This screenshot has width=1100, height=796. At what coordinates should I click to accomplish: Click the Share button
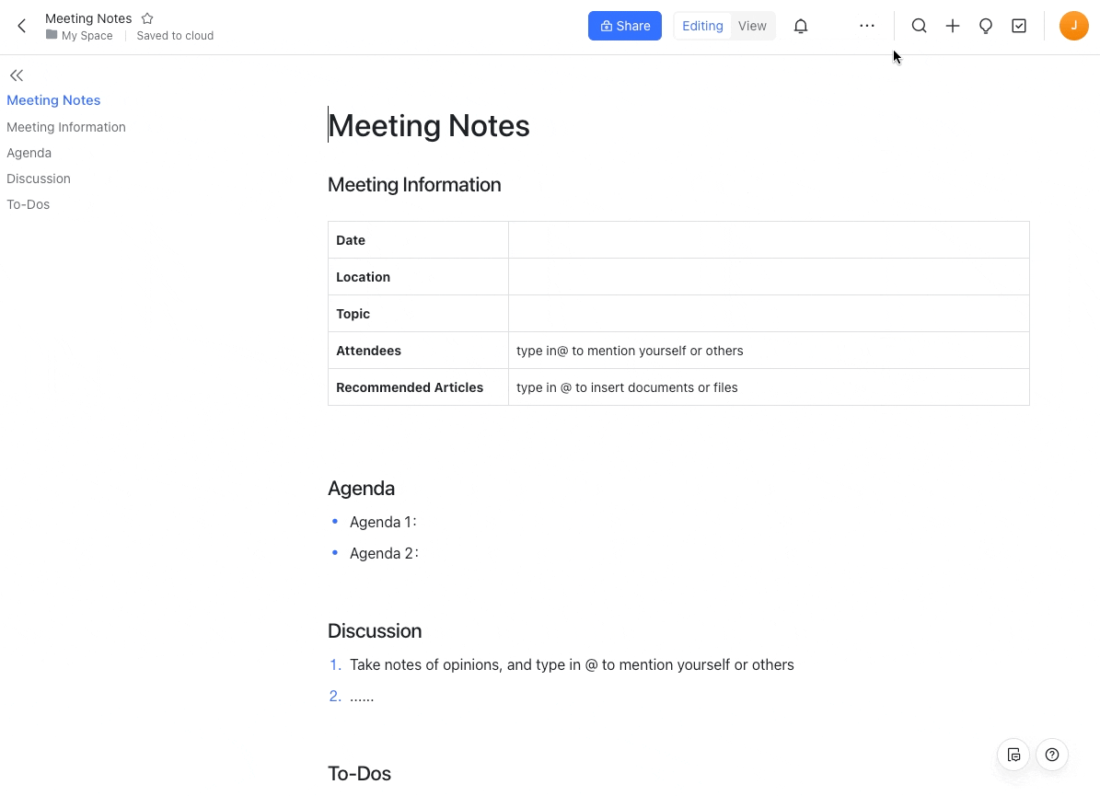tap(625, 26)
